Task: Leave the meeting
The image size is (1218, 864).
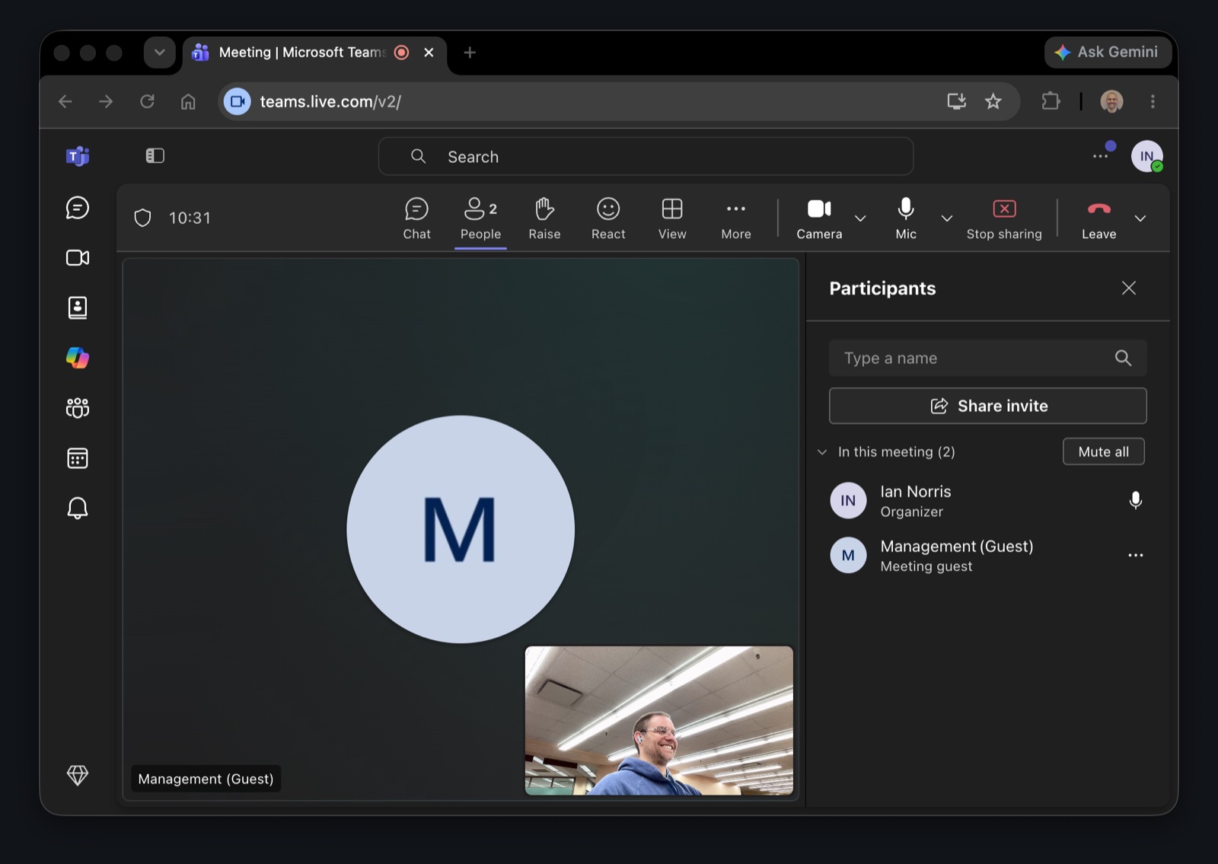Action: click(1098, 218)
